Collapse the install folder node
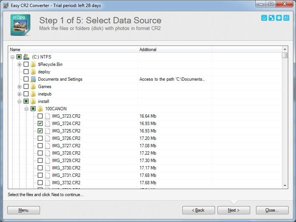This screenshot has width=296, height=222. pyautogui.click(x=19, y=102)
